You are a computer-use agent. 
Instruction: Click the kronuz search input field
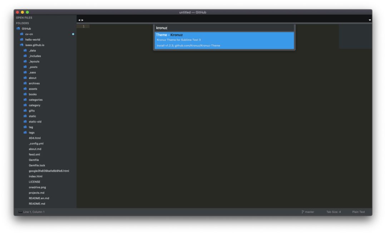(x=224, y=28)
